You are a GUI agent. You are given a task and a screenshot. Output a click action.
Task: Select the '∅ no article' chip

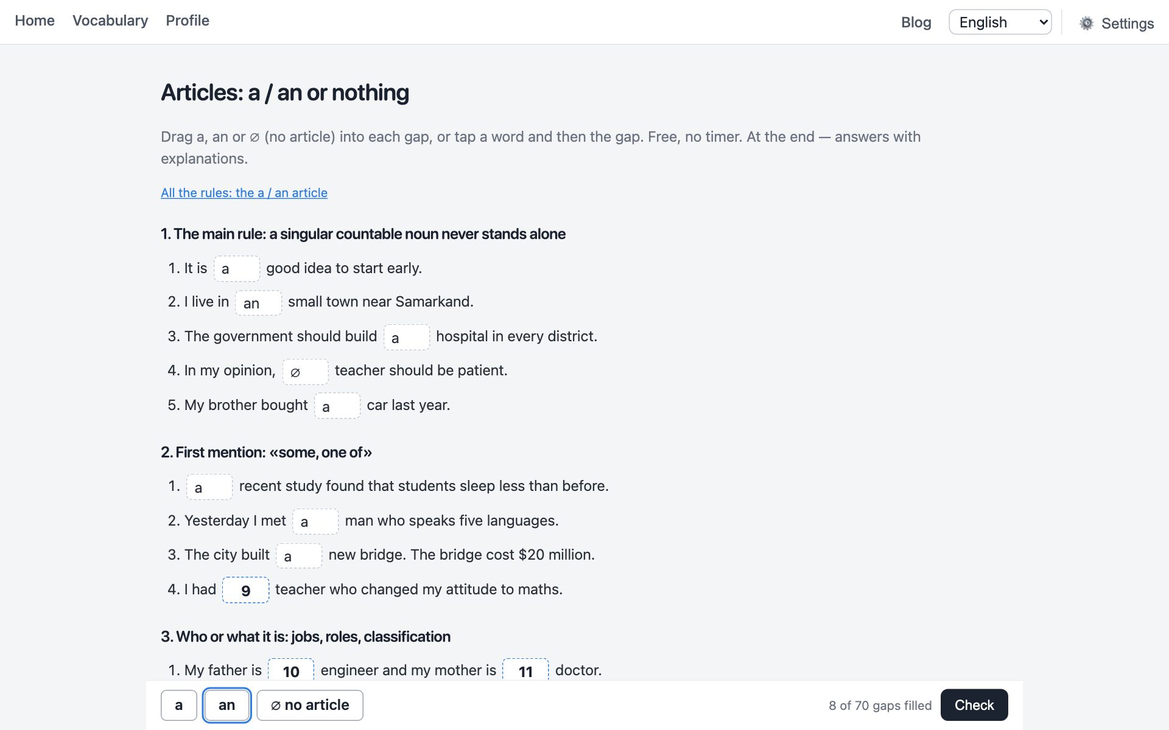310,705
